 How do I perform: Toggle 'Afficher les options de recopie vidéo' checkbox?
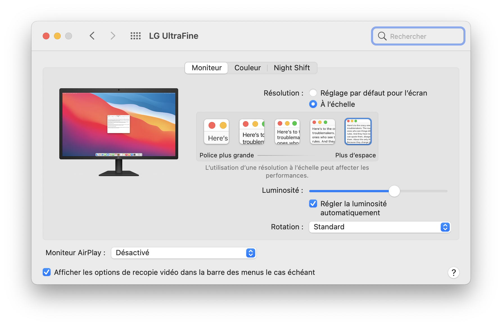point(47,272)
